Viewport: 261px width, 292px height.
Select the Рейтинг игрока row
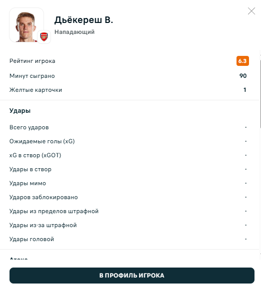[x=129, y=61]
